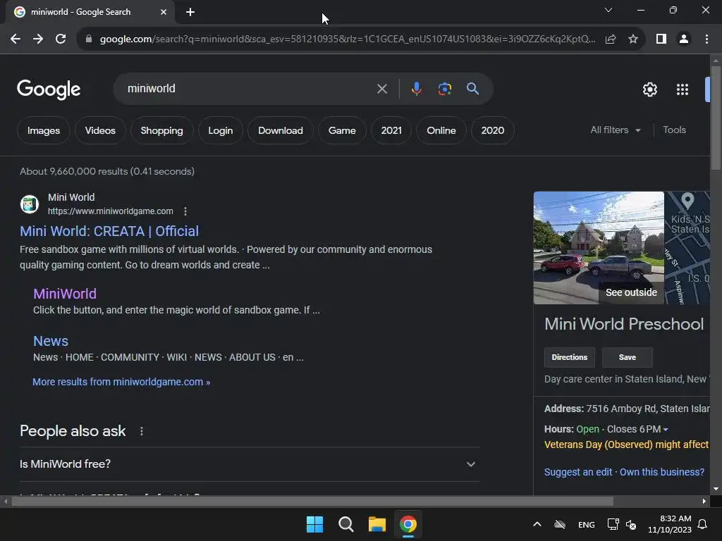Go back to the previous page
The width and height of the screenshot is (722, 541).
tap(16, 39)
